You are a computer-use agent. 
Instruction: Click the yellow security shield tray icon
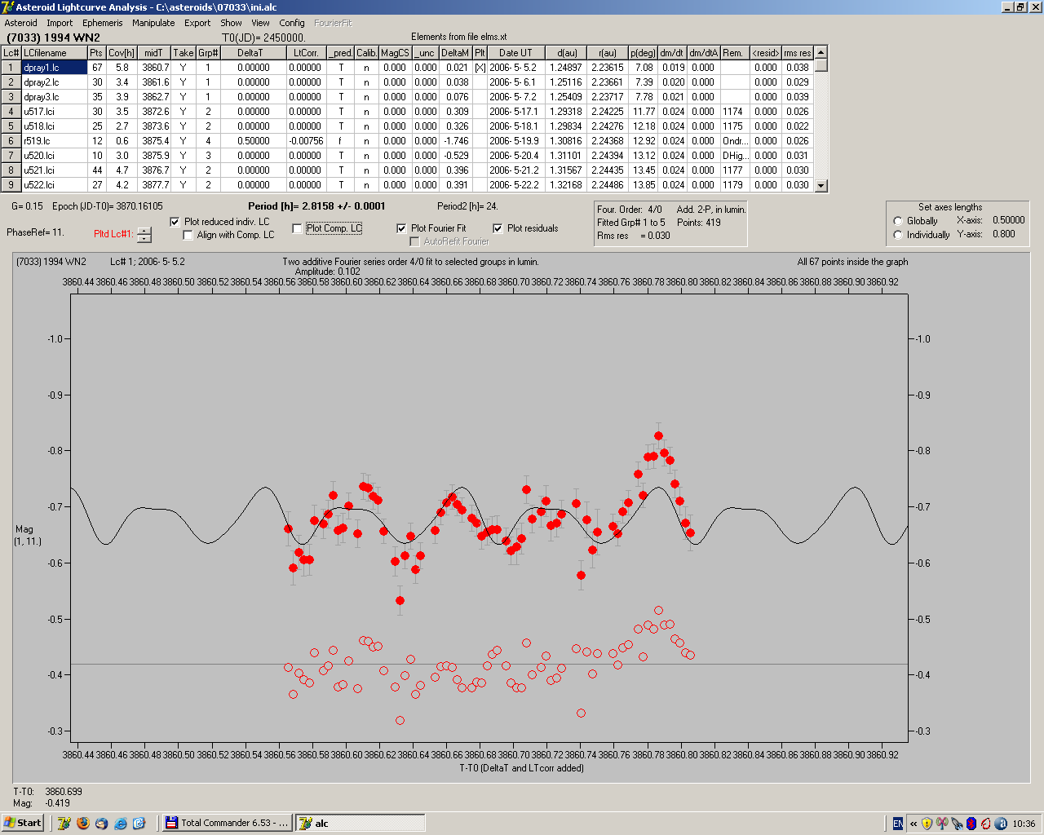coord(927,824)
